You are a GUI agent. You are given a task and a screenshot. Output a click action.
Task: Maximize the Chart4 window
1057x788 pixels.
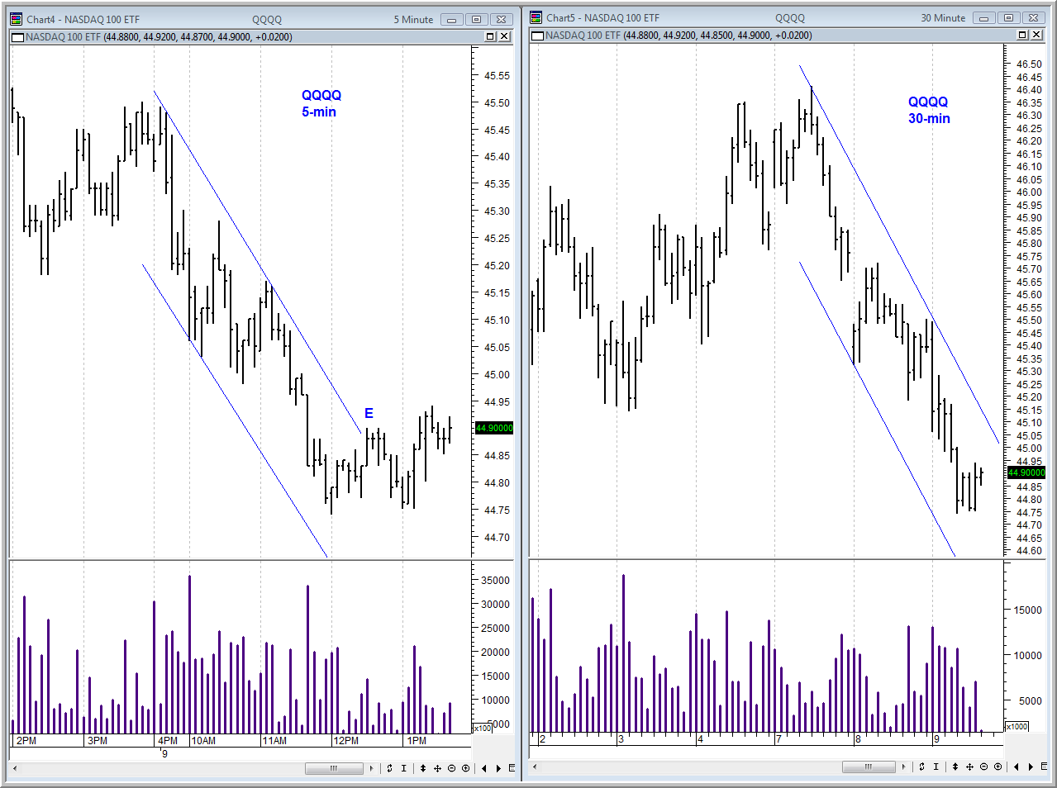[477, 19]
